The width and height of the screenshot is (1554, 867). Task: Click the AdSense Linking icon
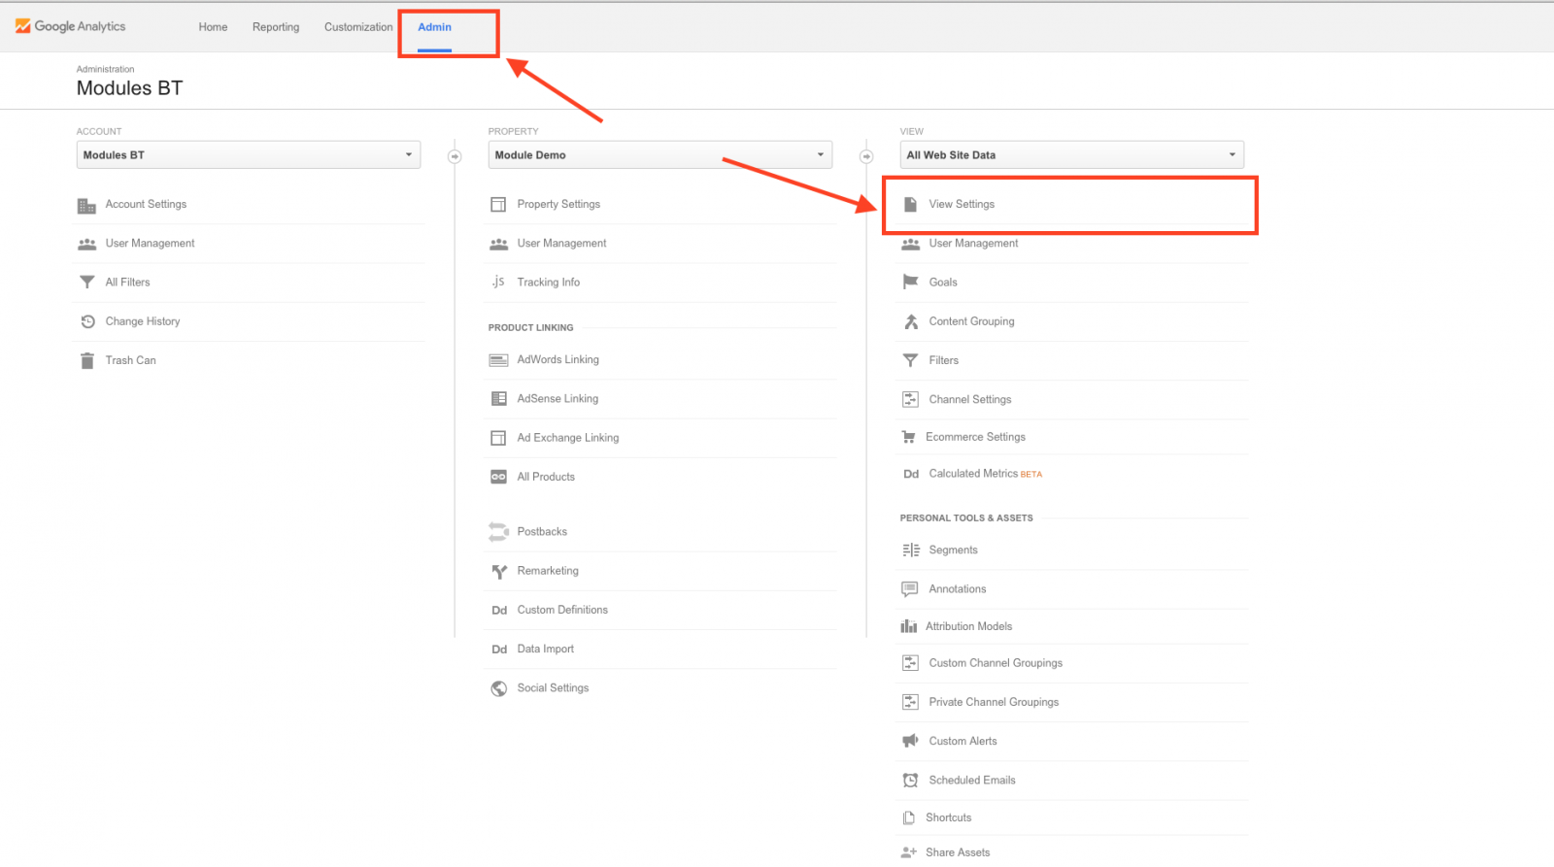(x=498, y=399)
